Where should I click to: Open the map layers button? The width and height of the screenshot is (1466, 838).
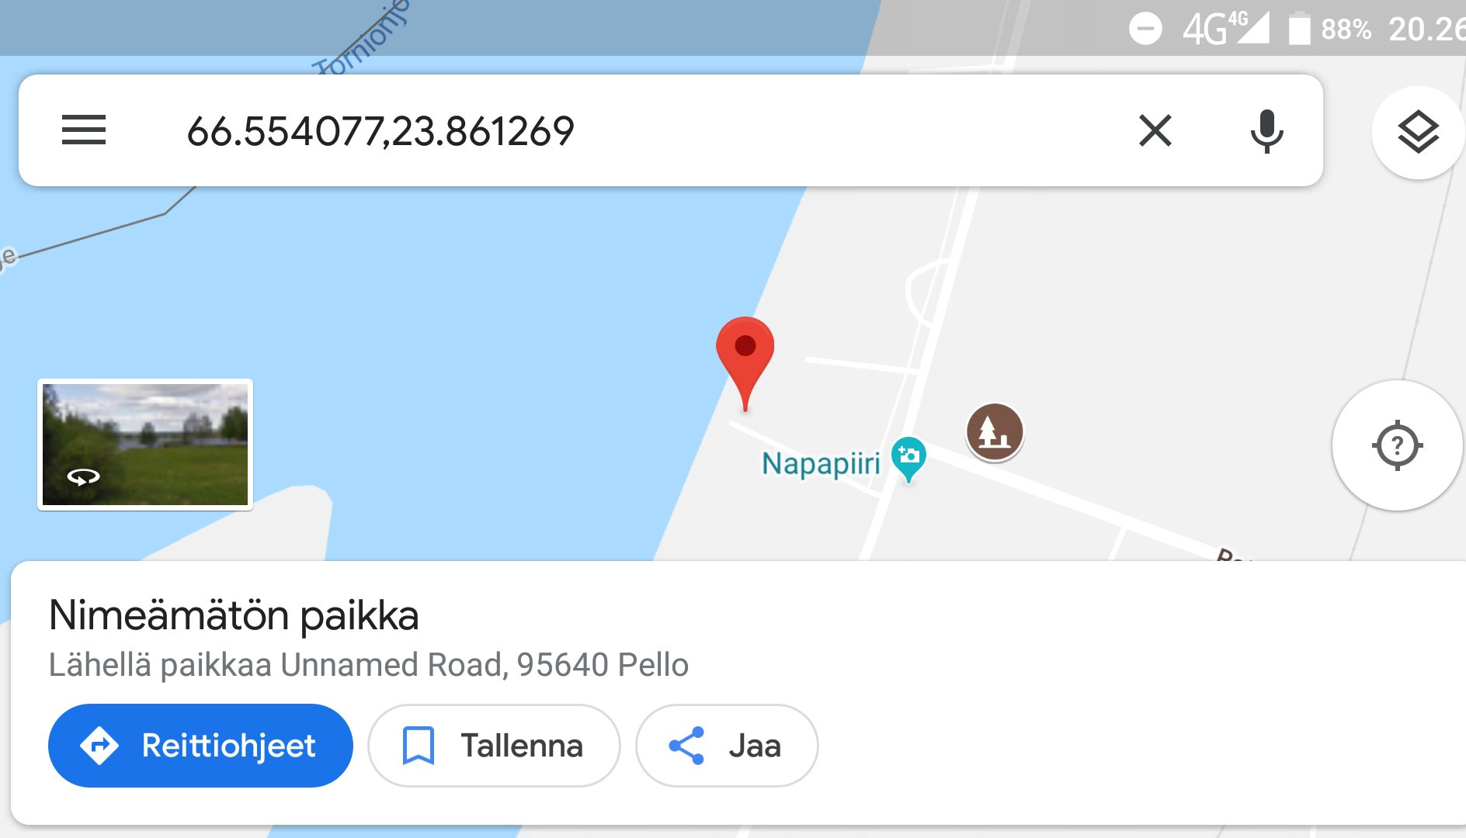pyautogui.click(x=1418, y=133)
